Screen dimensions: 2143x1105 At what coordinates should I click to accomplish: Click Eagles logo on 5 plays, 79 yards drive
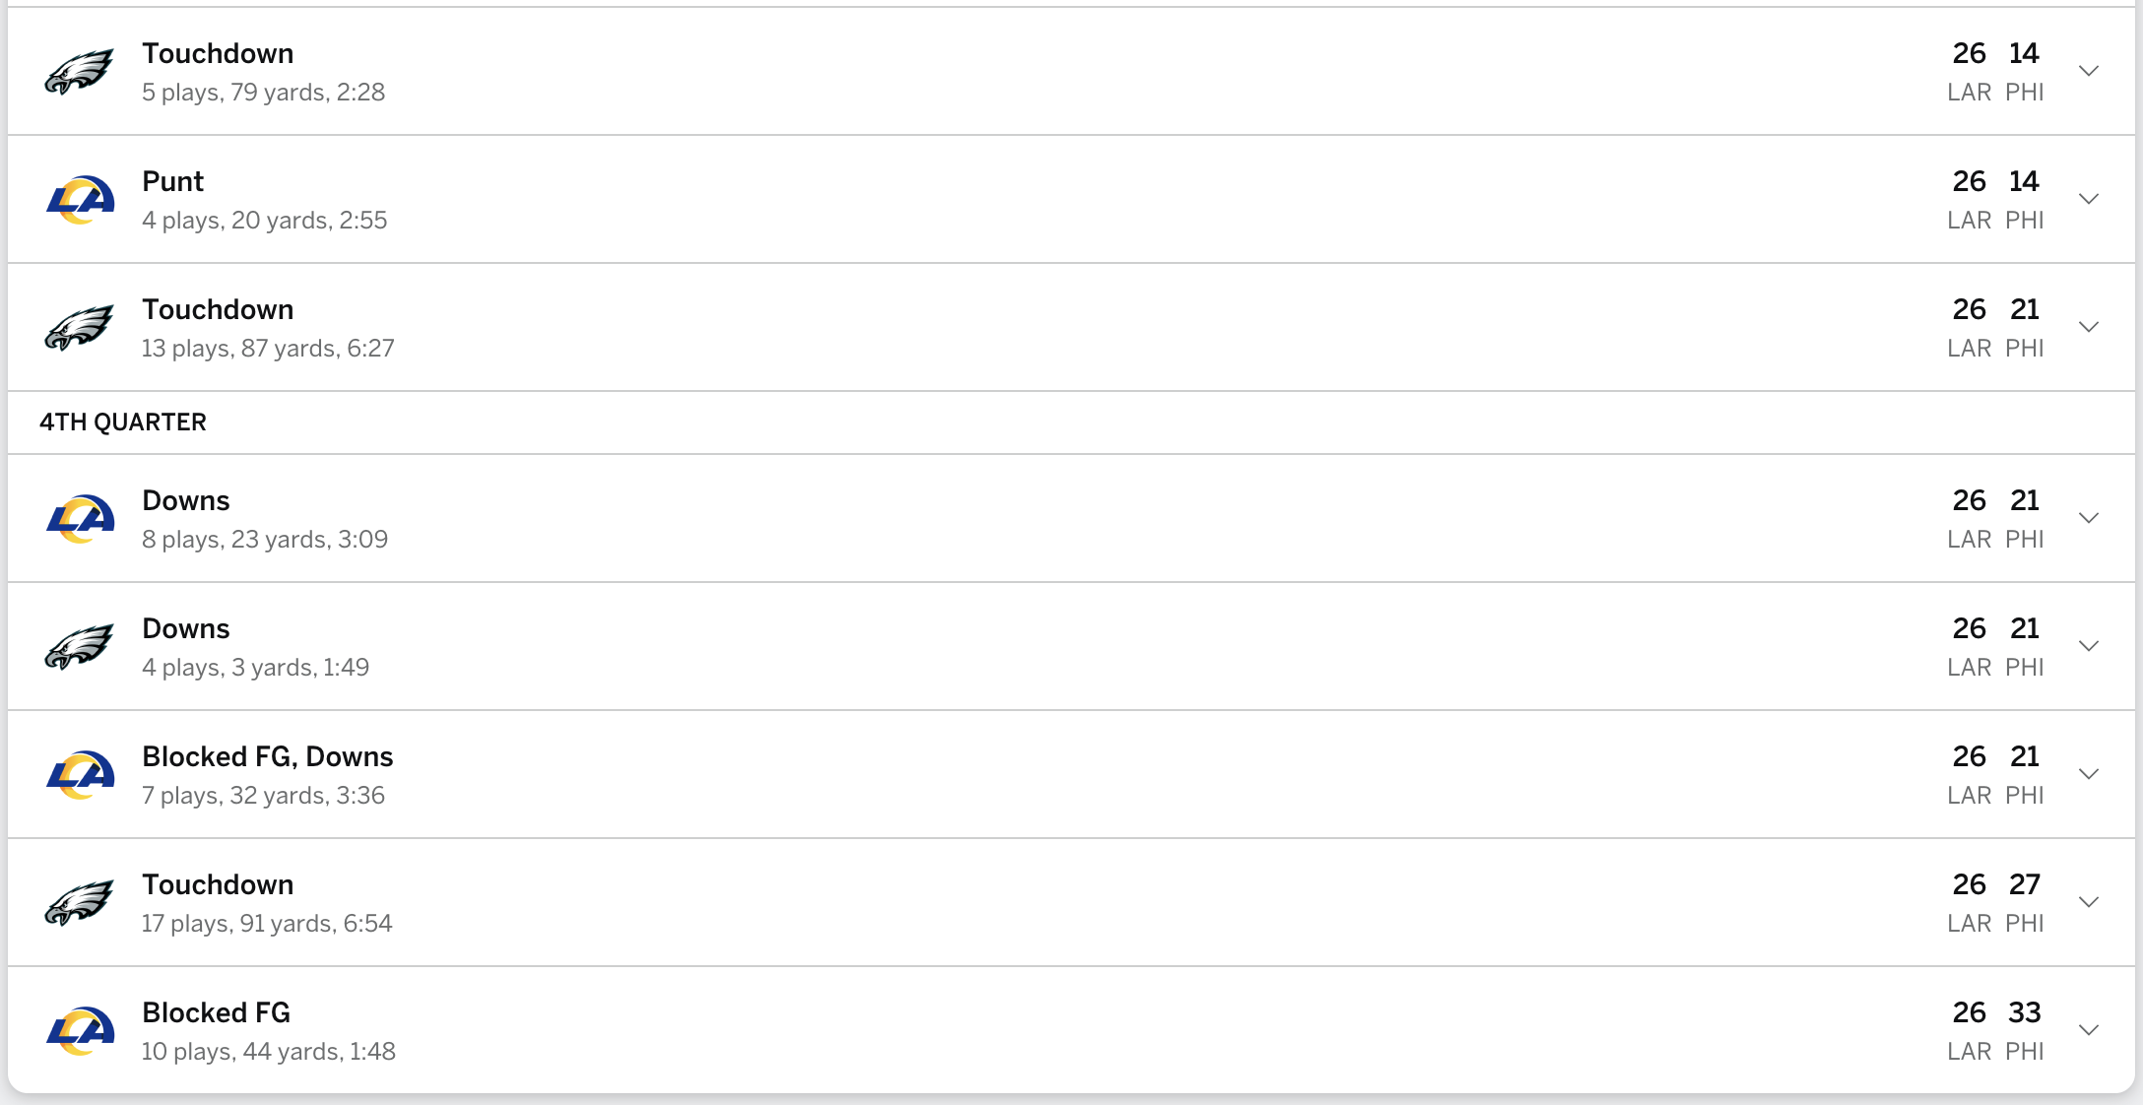[80, 72]
